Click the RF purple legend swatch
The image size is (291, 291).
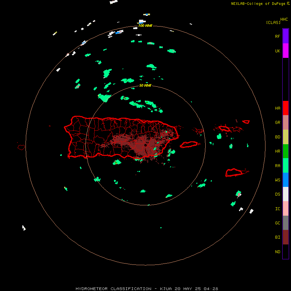click(x=286, y=36)
